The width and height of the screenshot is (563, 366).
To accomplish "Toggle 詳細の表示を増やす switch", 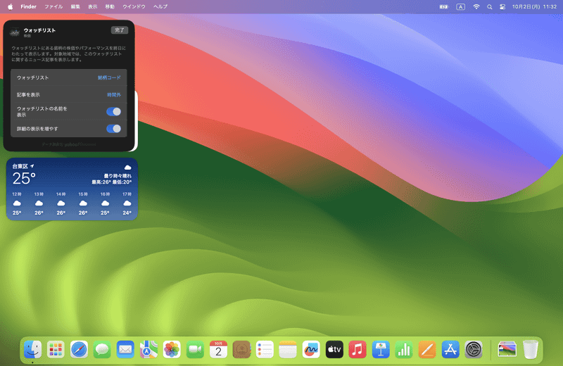I will [x=113, y=129].
